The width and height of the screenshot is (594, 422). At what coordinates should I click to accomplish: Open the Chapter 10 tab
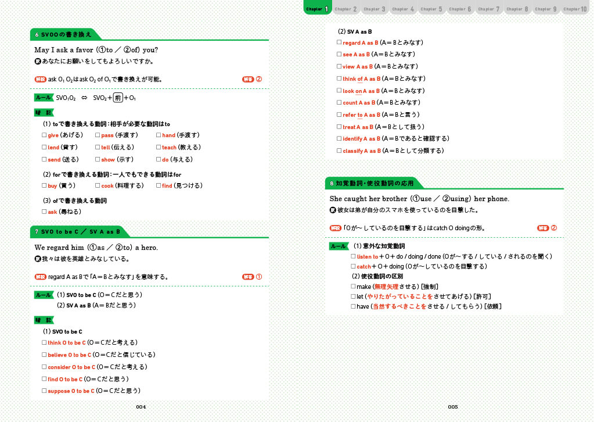pyautogui.click(x=575, y=9)
